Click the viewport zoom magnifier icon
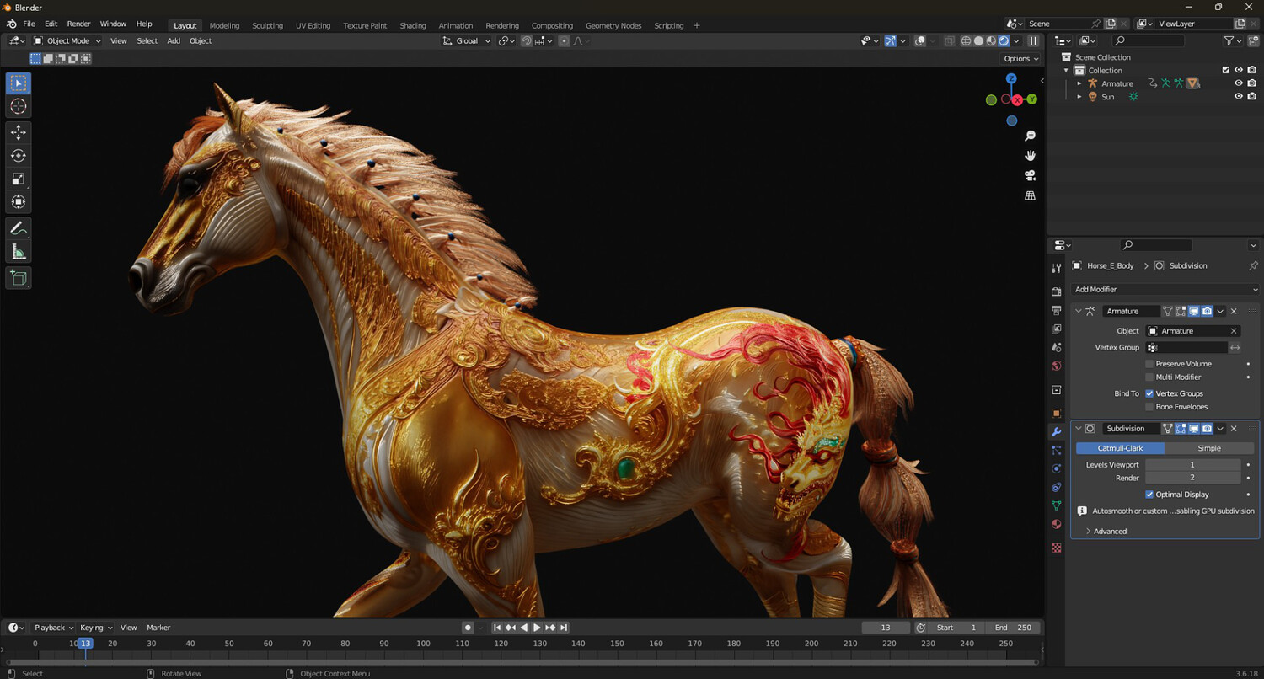Image resolution: width=1264 pixels, height=679 pixels. pyautogui.click(x=1030, y=136)
